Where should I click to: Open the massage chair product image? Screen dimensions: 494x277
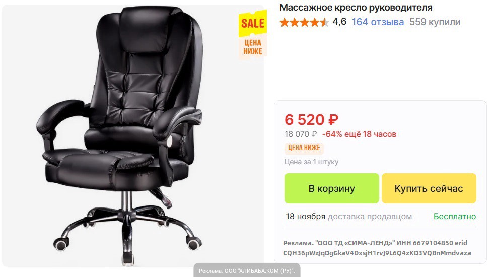pyautogui.click(x=133, y=135)
